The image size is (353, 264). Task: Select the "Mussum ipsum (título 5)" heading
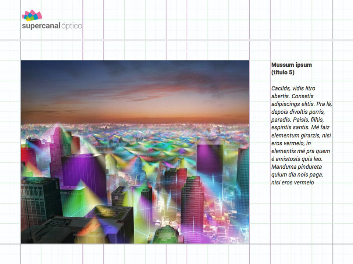(292, 69)
